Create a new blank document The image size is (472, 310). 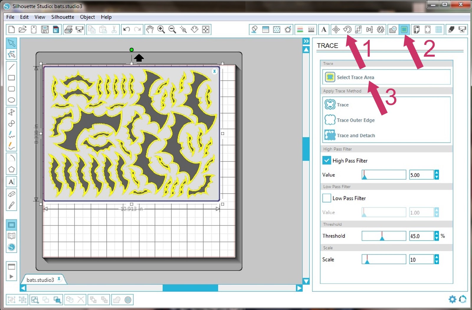12,29
